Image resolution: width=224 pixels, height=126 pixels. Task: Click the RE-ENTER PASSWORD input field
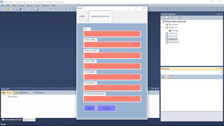pos(112,99)
